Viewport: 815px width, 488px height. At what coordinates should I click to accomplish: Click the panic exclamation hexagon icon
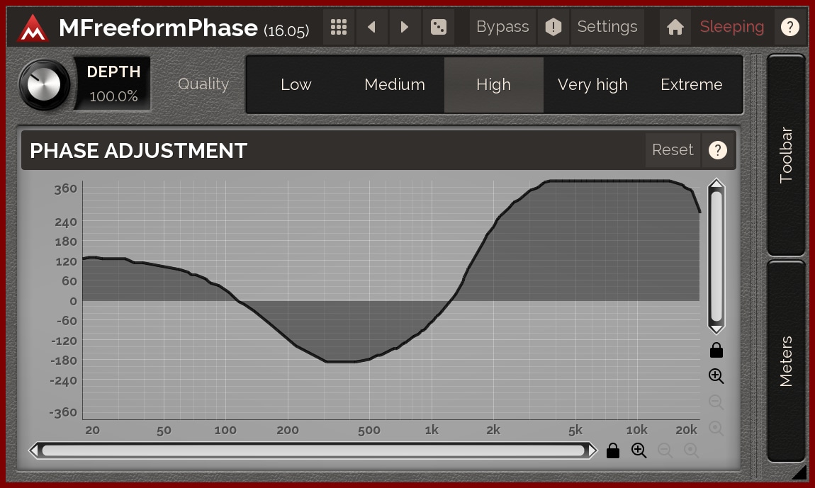pos(553,27)
